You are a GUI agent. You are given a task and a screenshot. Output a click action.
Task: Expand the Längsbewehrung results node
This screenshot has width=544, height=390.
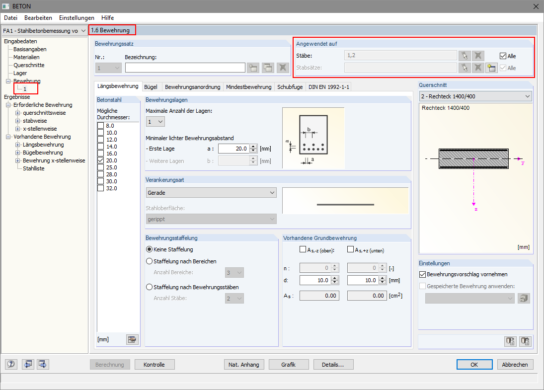coord(18,145)
